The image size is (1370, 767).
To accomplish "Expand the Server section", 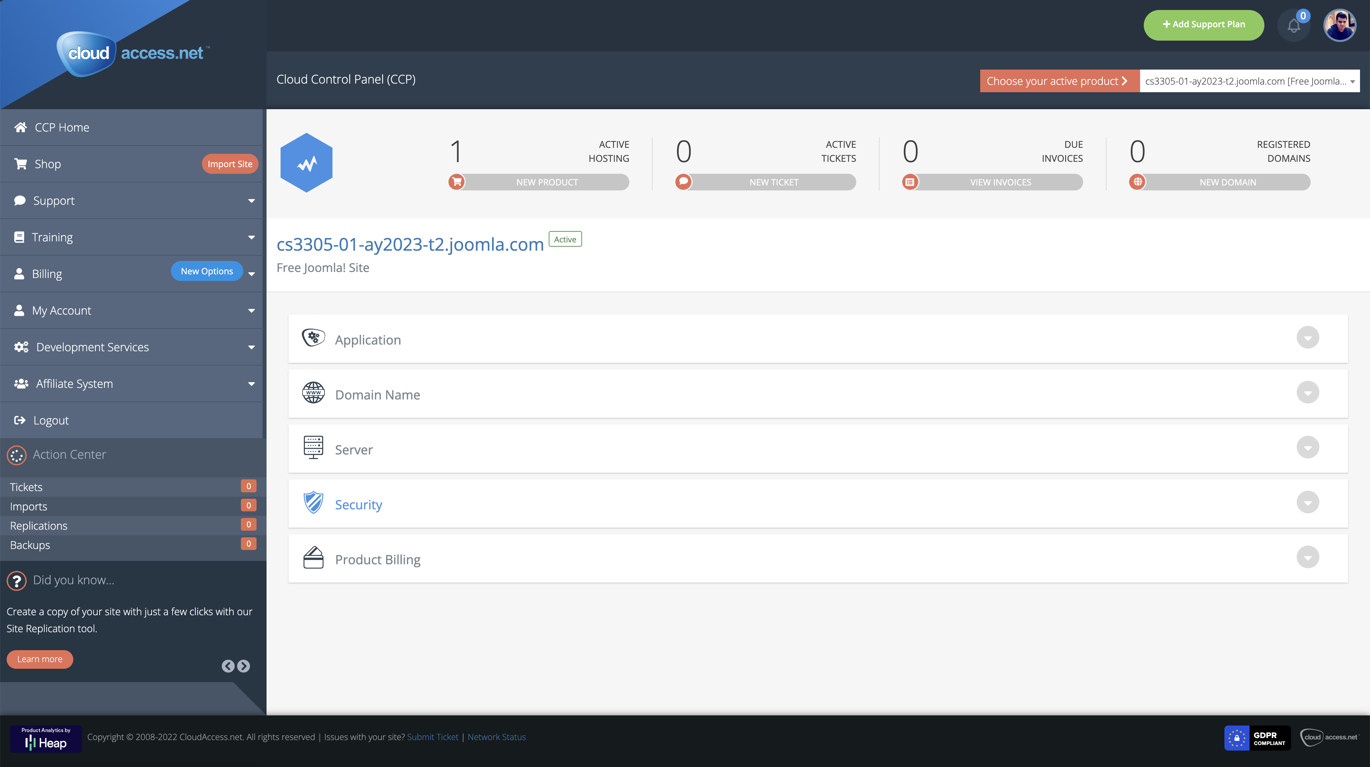I will pyautogui.click(x=1308, y=447).
